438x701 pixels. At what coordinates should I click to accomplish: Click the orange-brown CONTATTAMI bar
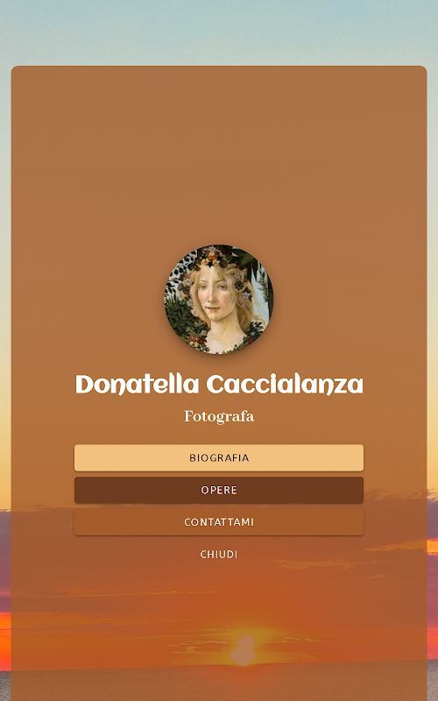[219, 522]
